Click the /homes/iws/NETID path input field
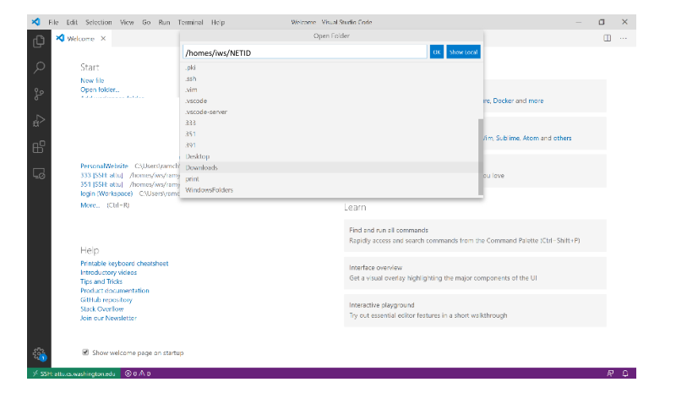 (x=305, y=52)
